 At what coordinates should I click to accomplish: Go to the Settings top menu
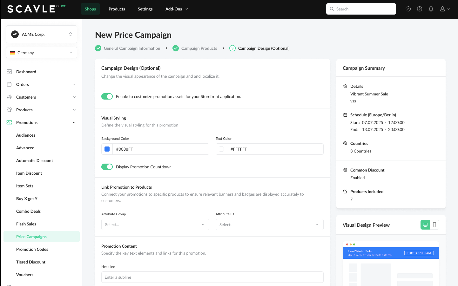(x=145, y=9)
